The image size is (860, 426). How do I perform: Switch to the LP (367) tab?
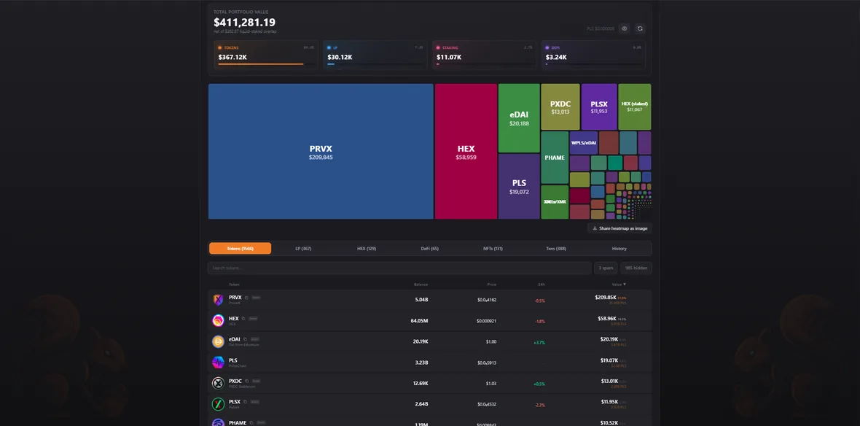point(303,249)
